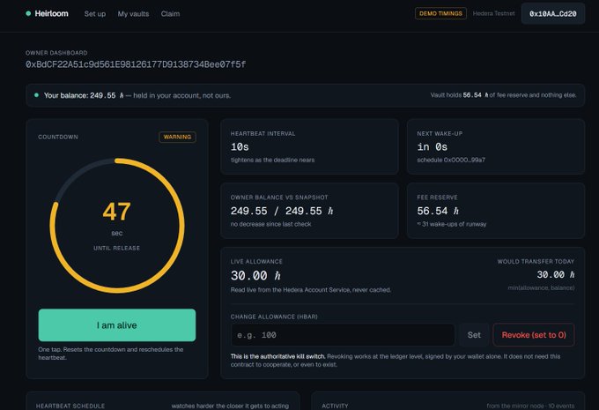
Task: Click 'watches harder the closer it gets' caption
Action: 230,406
